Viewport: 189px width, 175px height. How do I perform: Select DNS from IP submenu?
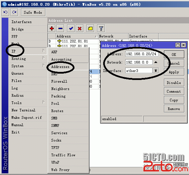coord(68,74)
